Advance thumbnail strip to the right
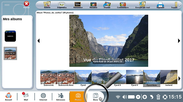 click(x=179, y=79)
